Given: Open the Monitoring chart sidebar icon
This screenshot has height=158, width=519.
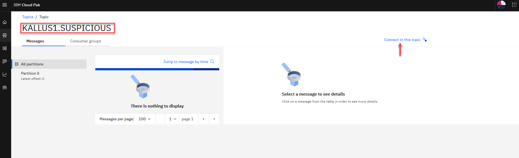Looking at the screenshot, I should [x=5, y=74].
